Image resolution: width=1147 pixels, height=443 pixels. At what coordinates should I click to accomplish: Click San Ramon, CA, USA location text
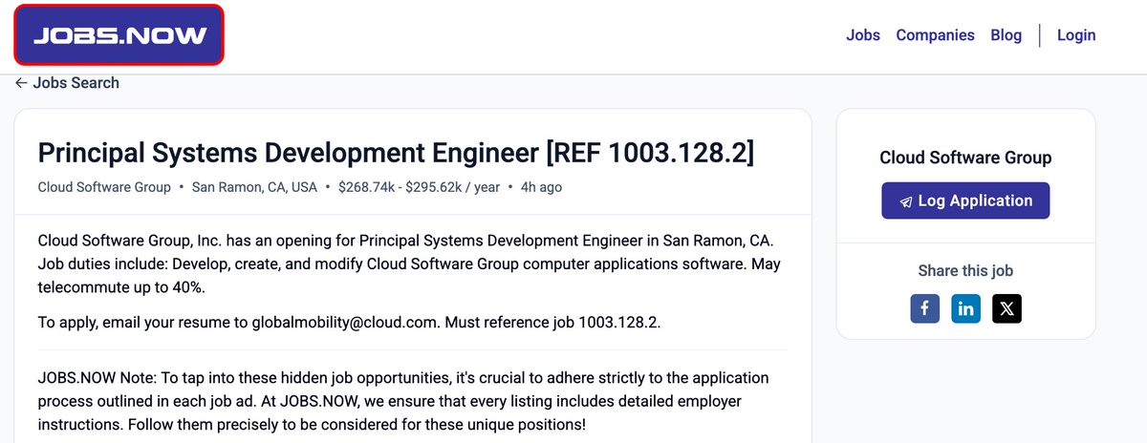(x=254, y=187)
